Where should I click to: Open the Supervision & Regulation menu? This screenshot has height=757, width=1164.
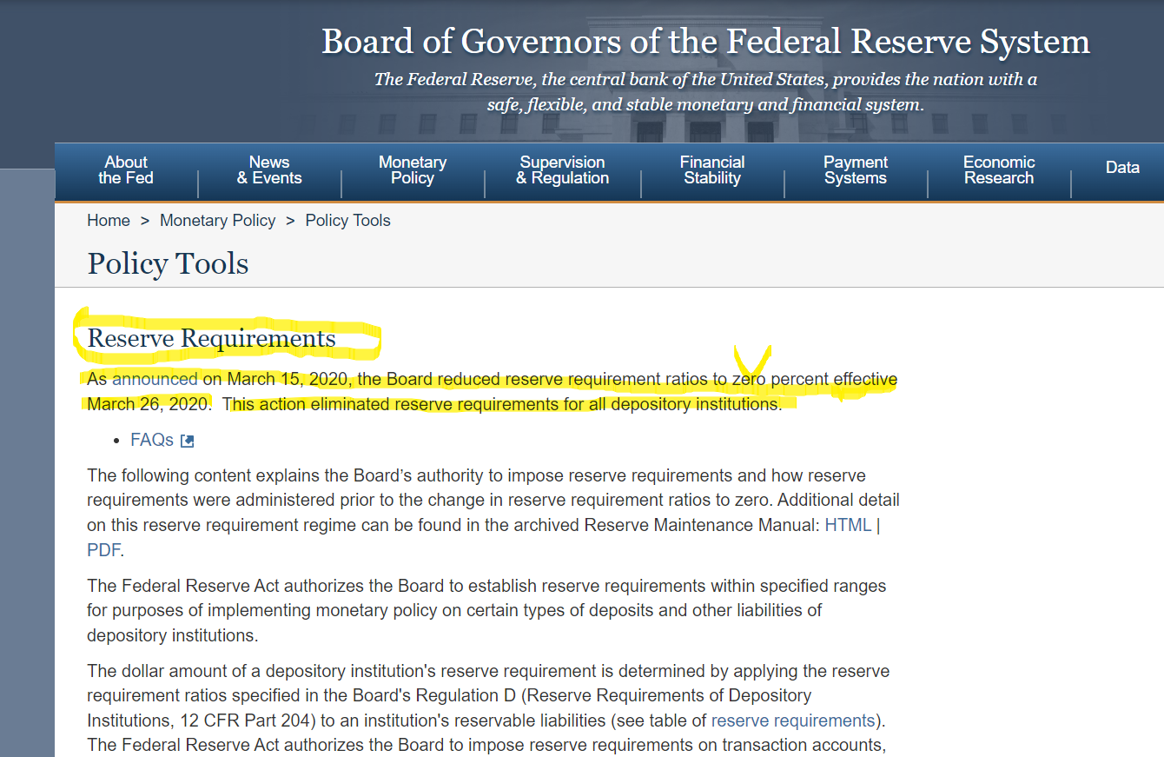pyautogui.click(x=563, y=170)
